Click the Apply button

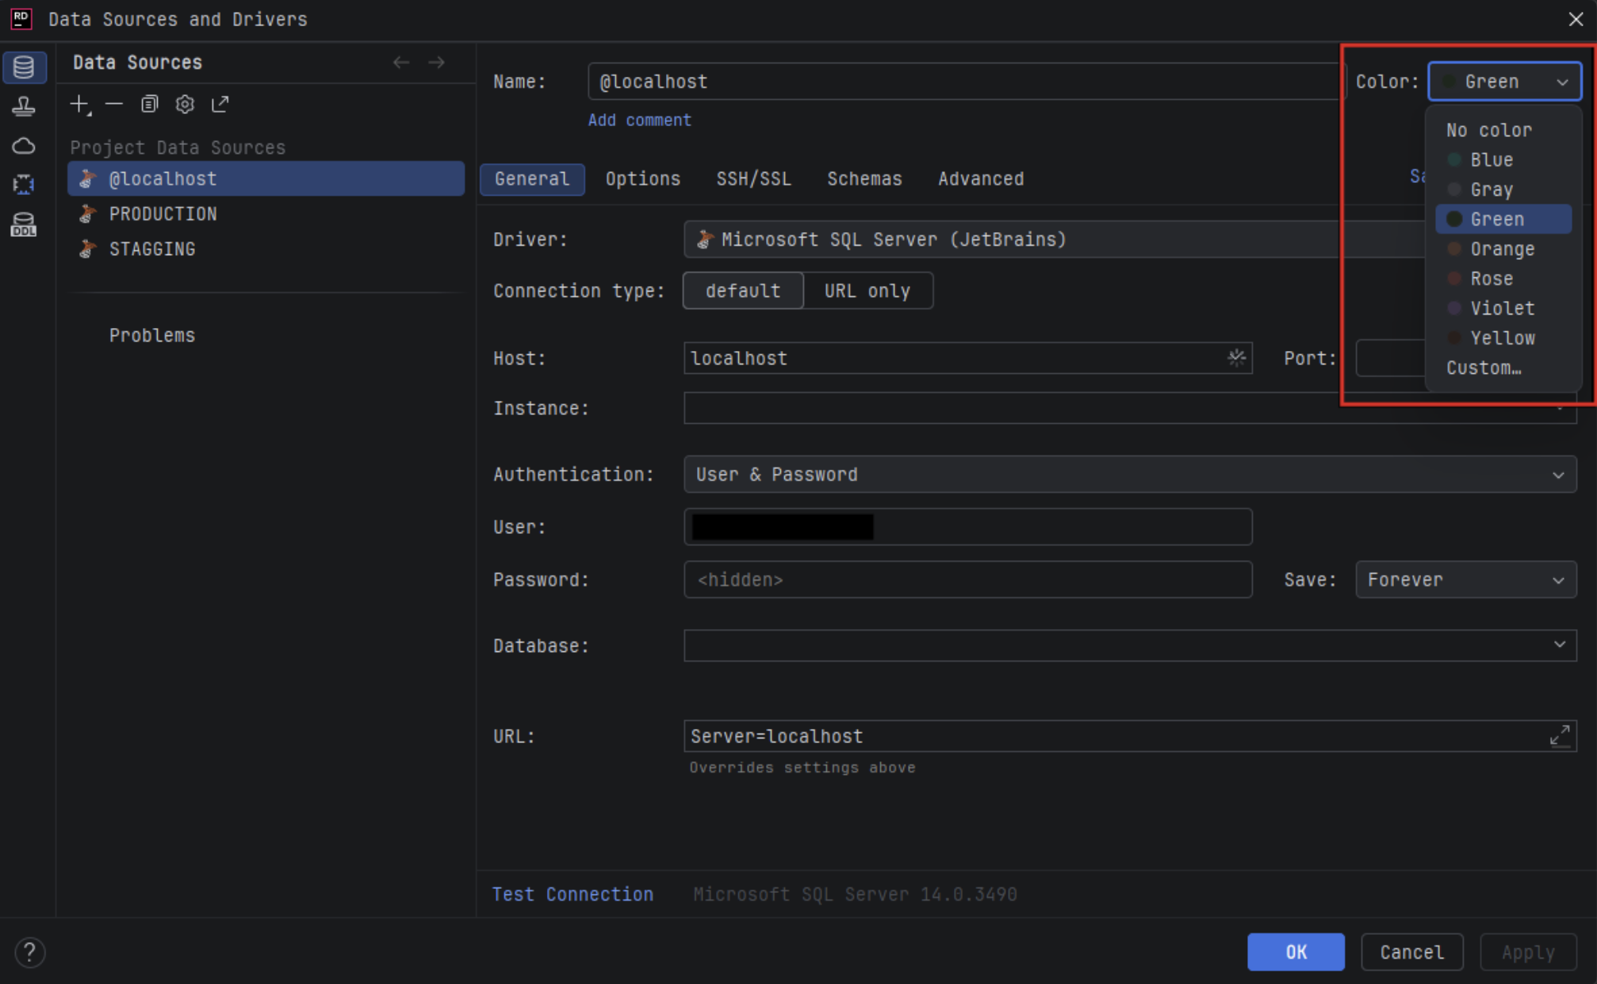coord(1528,952)
